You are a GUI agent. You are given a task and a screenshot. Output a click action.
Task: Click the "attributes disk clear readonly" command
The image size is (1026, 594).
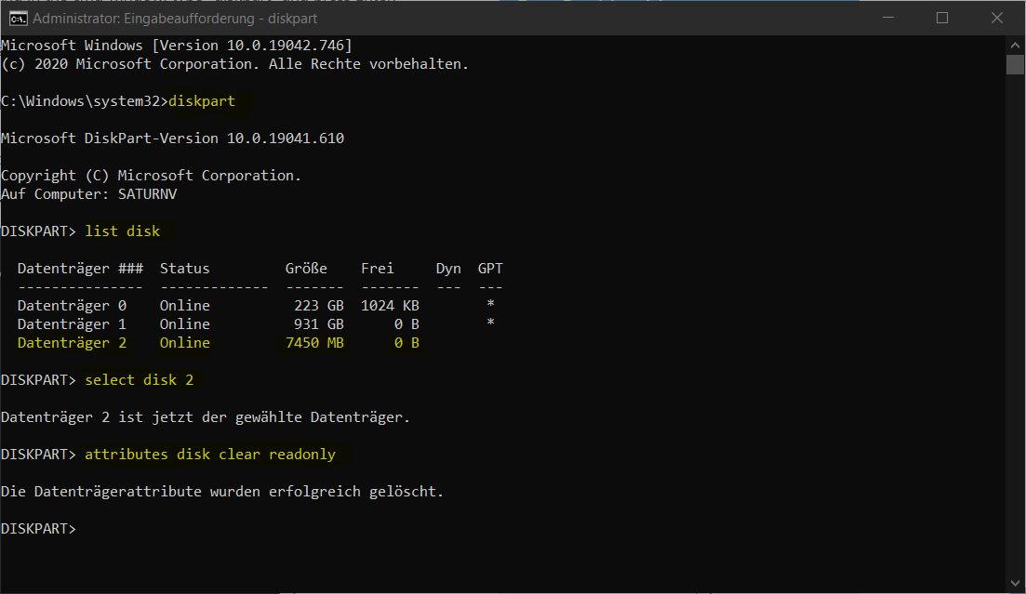(x=209, y=454)
